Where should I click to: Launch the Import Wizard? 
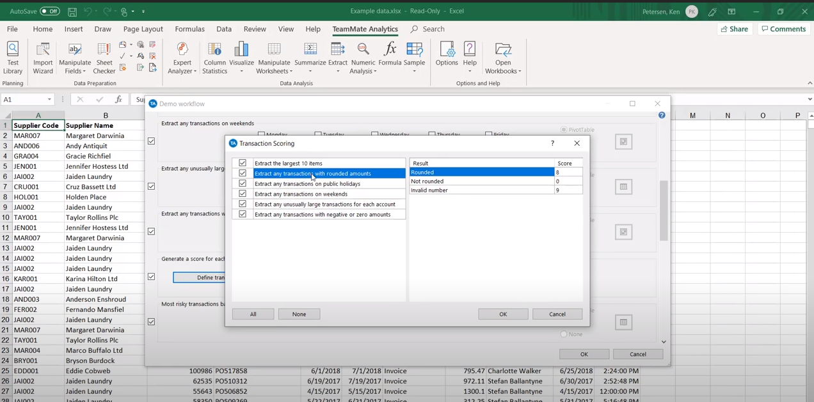(x=43, y=58)
